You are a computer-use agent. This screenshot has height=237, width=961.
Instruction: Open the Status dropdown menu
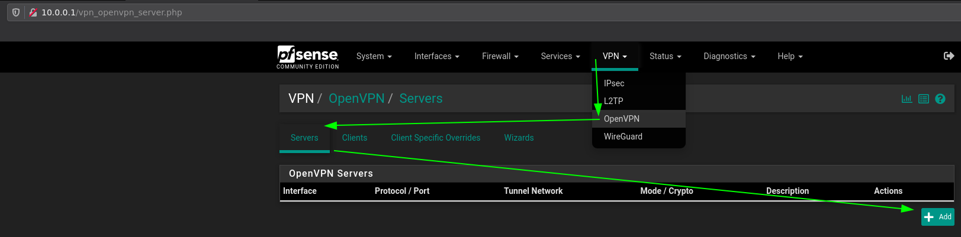pos(666,56)
